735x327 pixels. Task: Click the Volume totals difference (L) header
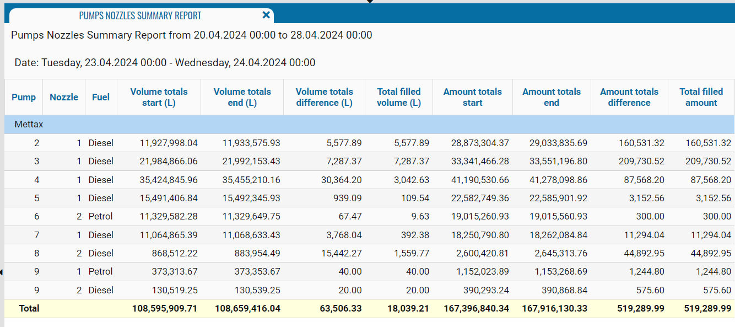pyautogui.click(x=324, y=97)
